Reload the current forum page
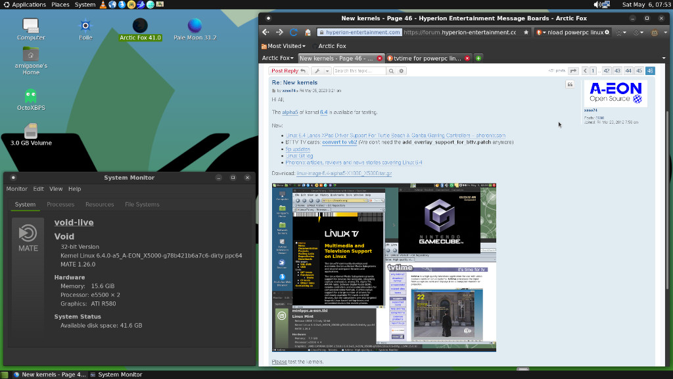Viewport: 673px width, 379px height. pos(294,32)
